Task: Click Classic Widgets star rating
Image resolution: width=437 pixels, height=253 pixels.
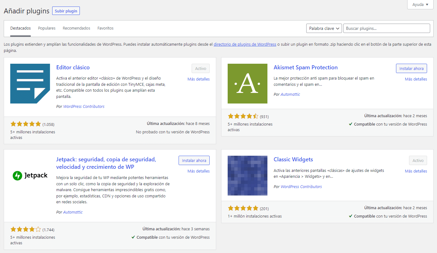Action: [243, 208]
